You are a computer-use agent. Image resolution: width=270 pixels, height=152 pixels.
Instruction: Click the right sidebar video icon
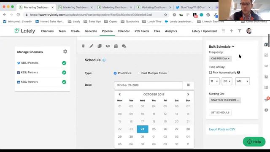(266, 45)
